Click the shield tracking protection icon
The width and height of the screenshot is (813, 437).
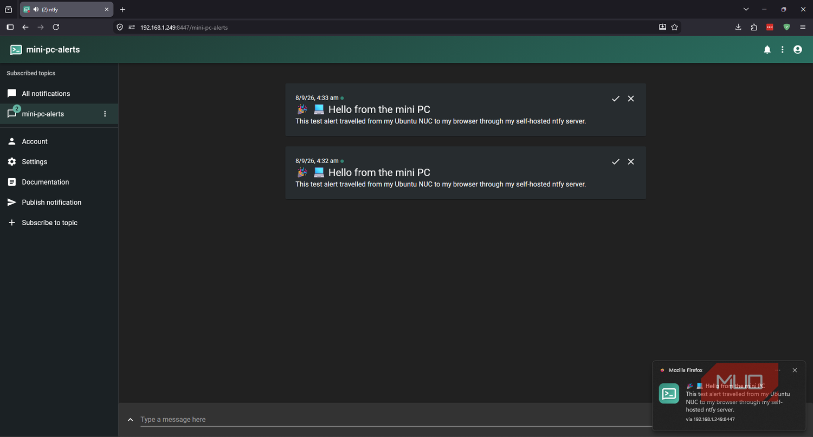click(x=120, y=27)
